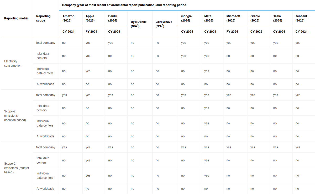Click Tencent's 'no' for market-based Scope-2 individual data centers

(x=297, y=176)
